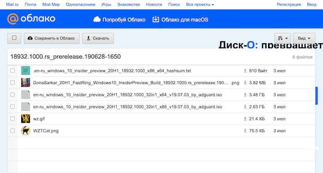Click download arrow next to 3.82 МБ
The image size is (323, 173).
245,83
